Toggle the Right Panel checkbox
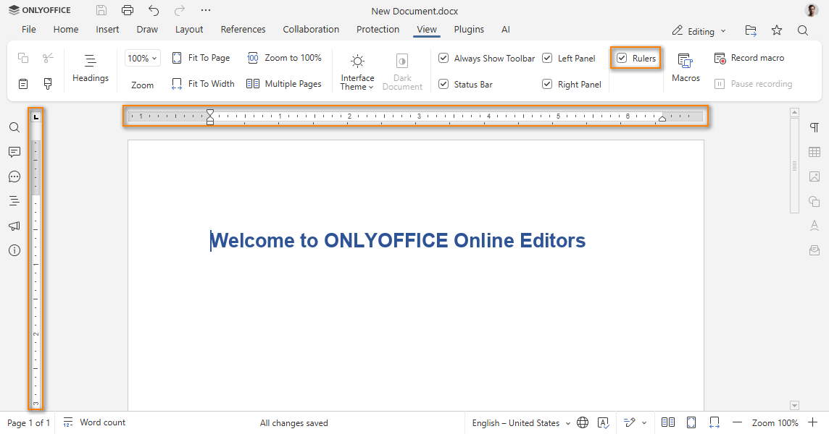 click(547, 84)
